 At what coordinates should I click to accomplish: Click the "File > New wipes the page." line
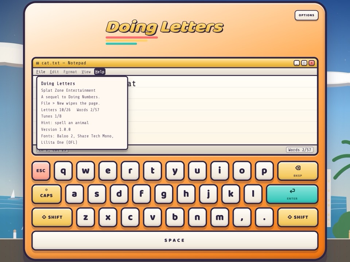pyautogui.click(x=70, y=103)
